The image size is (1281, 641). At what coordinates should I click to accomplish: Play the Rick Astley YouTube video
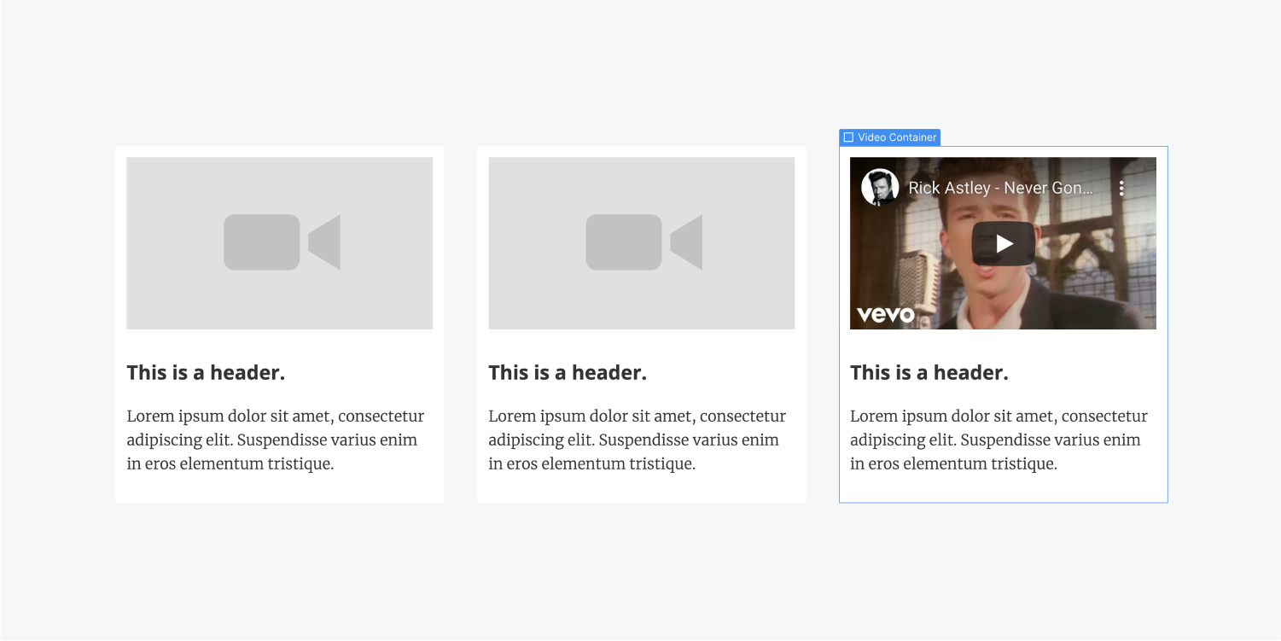click(1003, 243)
